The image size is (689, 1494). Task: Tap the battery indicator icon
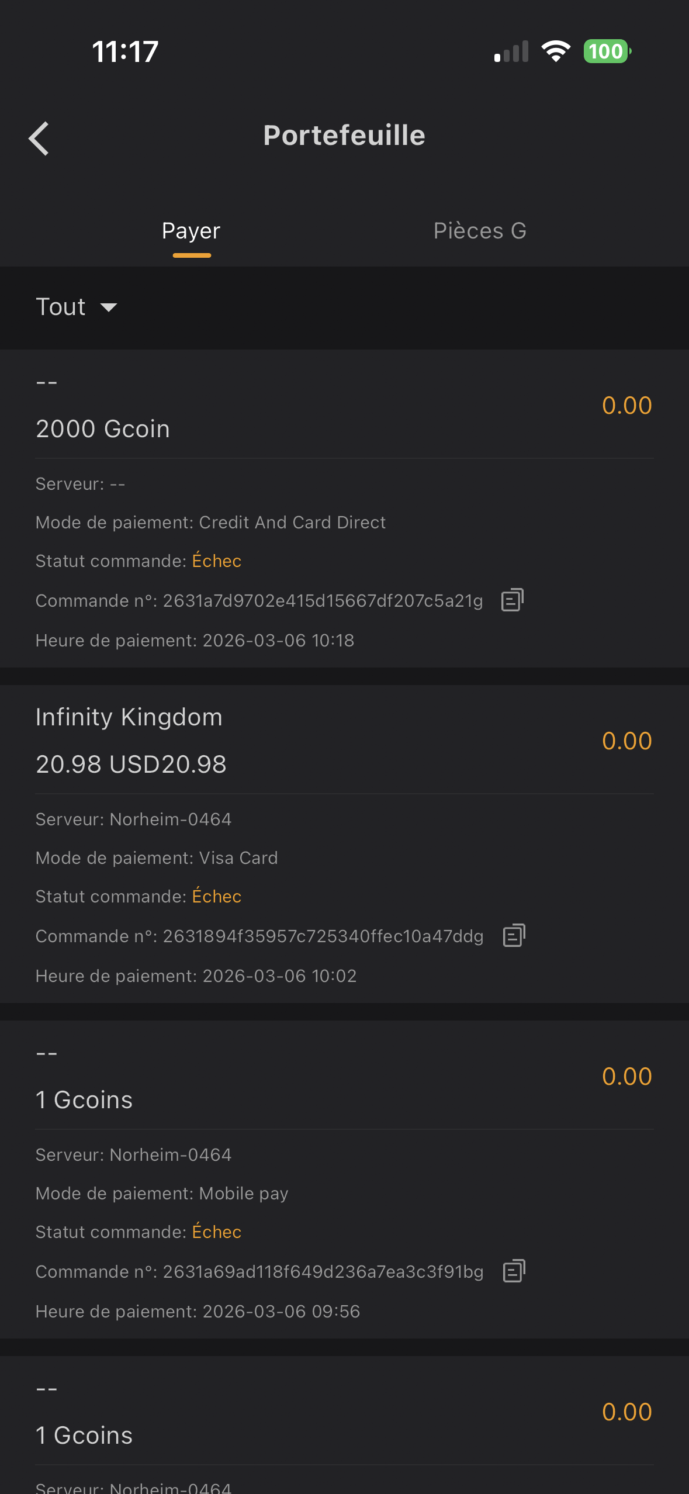coord(607,51)
